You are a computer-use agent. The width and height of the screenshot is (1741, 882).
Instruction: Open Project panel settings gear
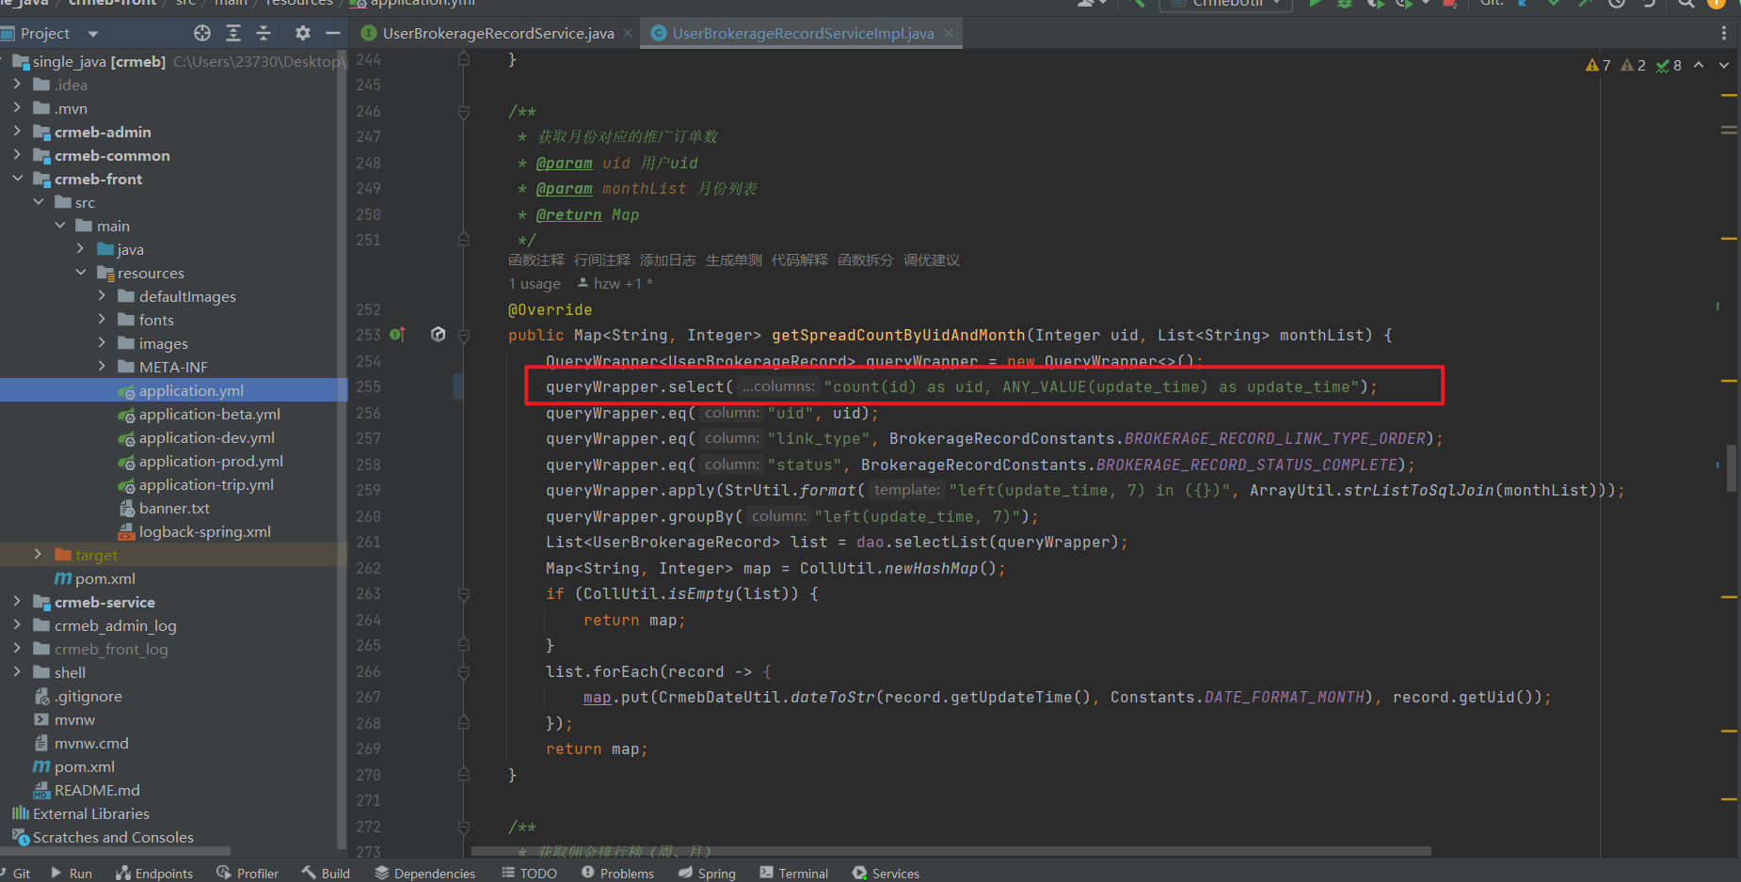click(302, 34)
